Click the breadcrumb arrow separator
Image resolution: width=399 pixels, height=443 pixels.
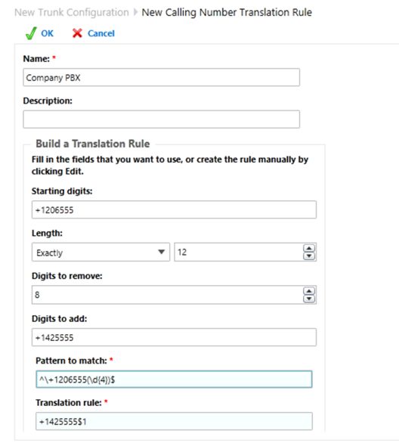(135, 12)
